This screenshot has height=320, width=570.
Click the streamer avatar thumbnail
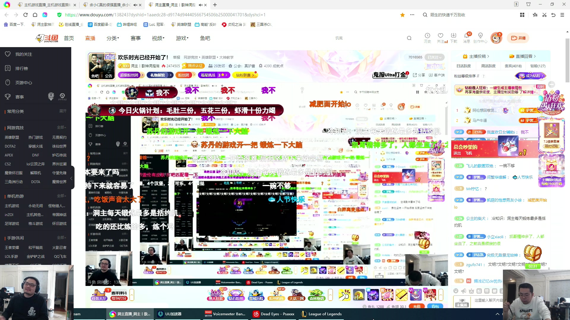(102, 66)
